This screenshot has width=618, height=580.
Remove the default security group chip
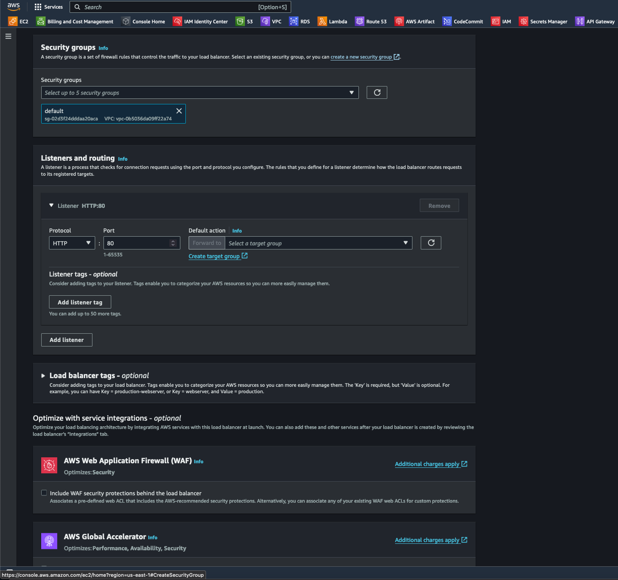(x=179, y=111)
